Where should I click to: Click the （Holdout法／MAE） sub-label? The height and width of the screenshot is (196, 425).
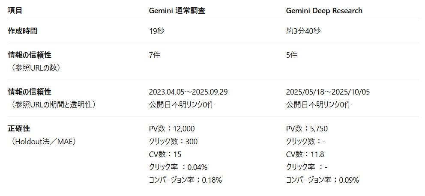tap(44, 141)
